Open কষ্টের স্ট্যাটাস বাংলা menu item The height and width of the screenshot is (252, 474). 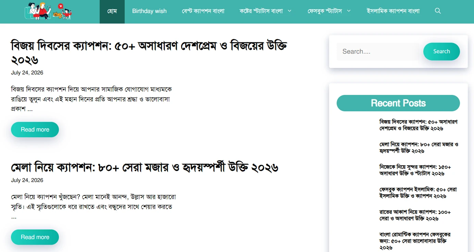pos(261,11)
